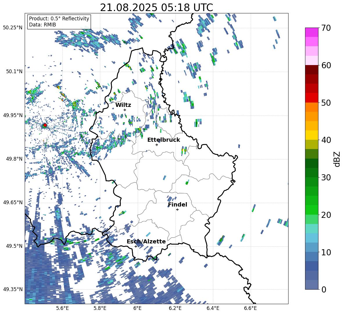Click the Esch/Alzette city label

(146, 242)
